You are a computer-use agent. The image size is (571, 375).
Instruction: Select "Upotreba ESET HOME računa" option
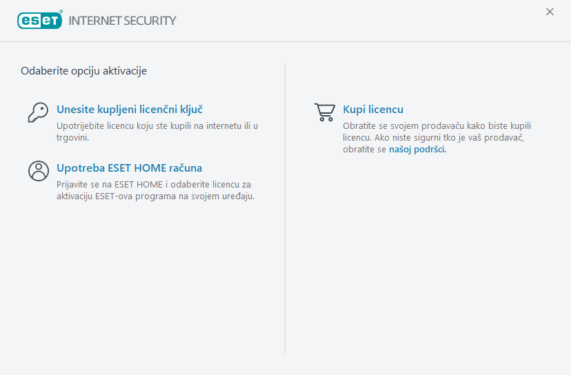129,168
